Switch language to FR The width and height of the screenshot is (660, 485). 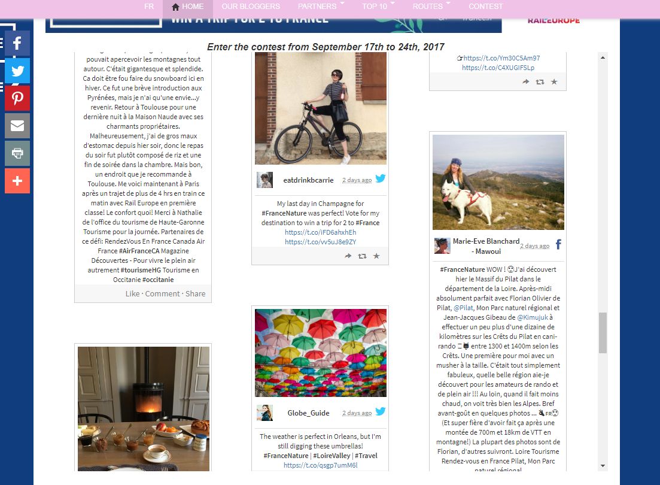[149, 7]
